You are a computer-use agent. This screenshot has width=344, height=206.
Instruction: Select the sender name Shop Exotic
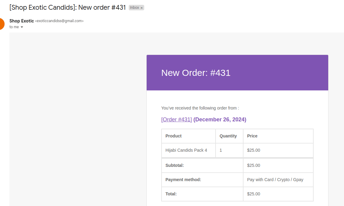point(22,21)
